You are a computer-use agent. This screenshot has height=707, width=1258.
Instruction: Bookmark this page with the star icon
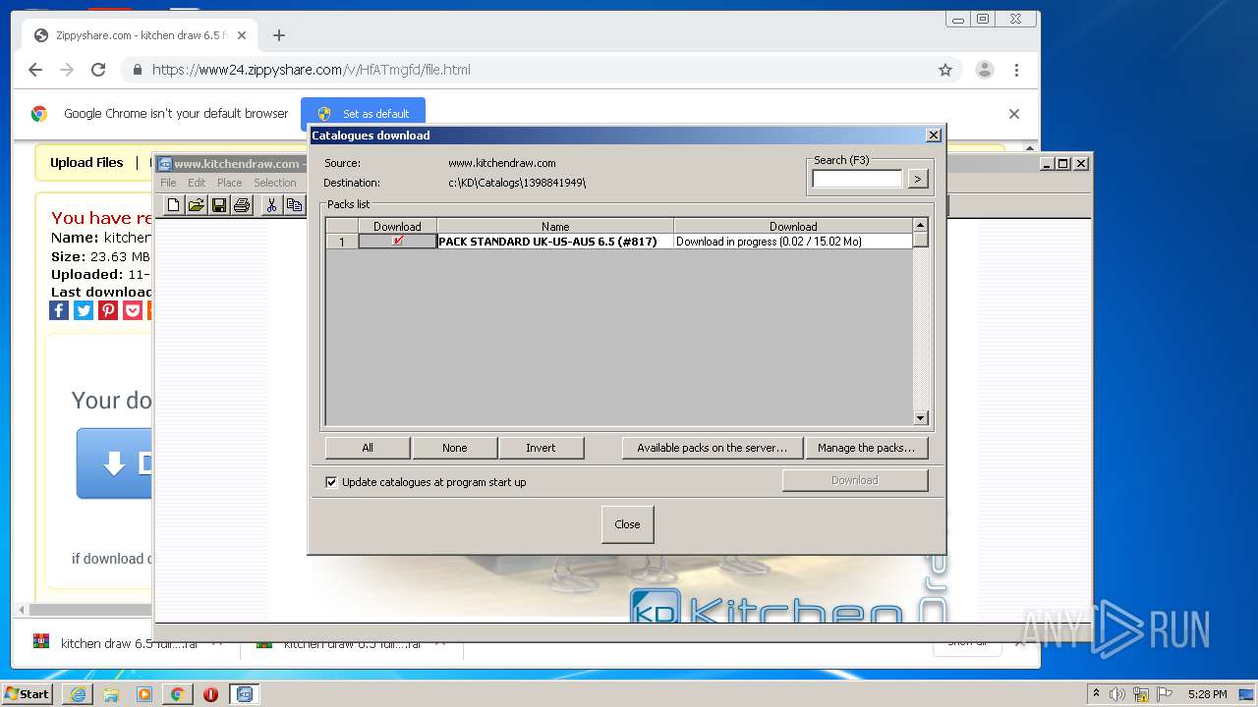945,70
